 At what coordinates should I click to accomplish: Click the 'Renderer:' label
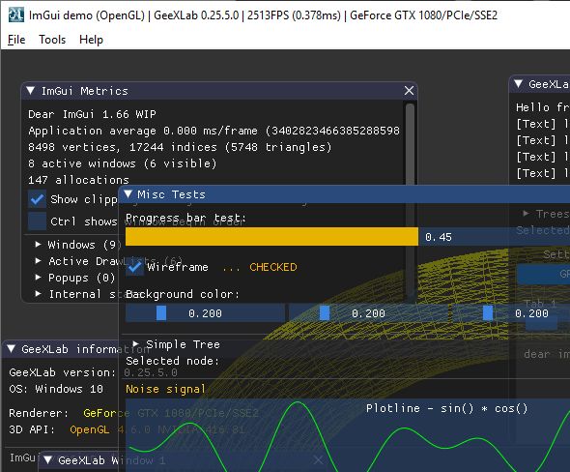click(39, 413)
